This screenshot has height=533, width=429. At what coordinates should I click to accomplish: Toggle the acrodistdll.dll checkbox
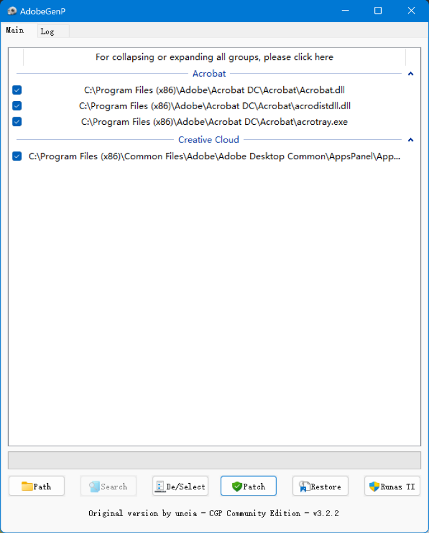coord(17,106)
